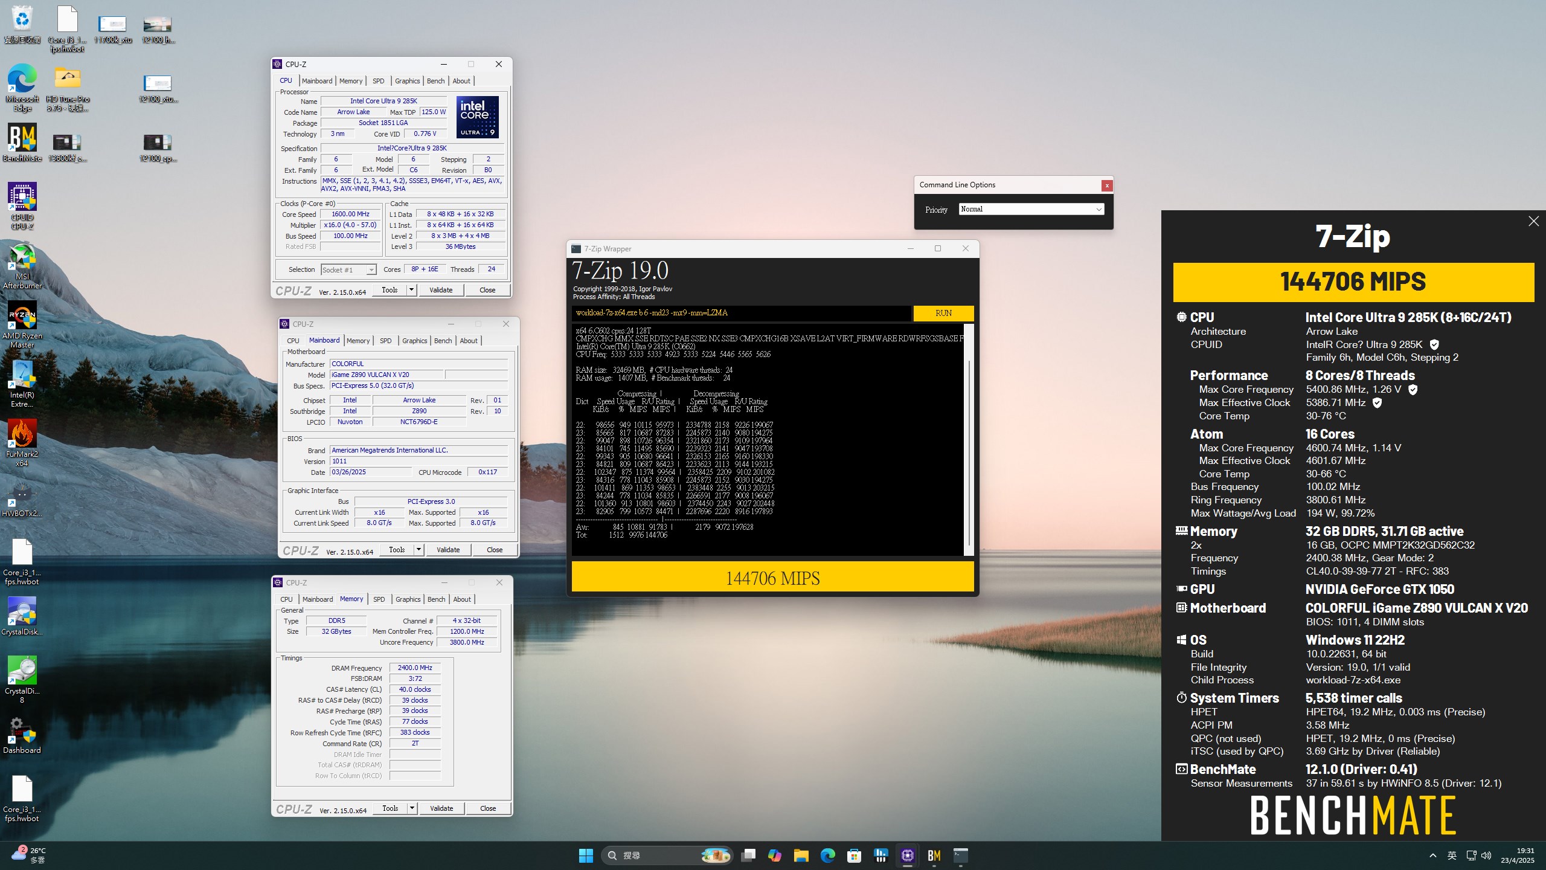Image resolution: width=1546 pixels, height=870 pixels.
Task: Open Microsoft Store from the taskbar
Action: [854, 855]
